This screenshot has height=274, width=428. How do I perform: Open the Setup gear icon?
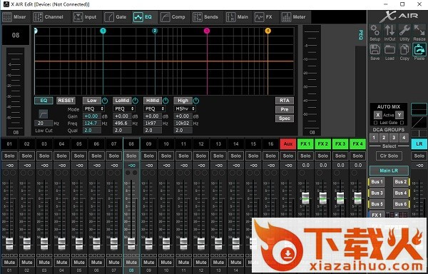click(375, 30)
